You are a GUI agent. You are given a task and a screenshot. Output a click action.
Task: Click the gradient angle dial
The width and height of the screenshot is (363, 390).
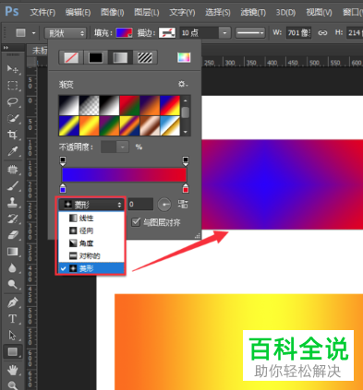pos(164,205)
